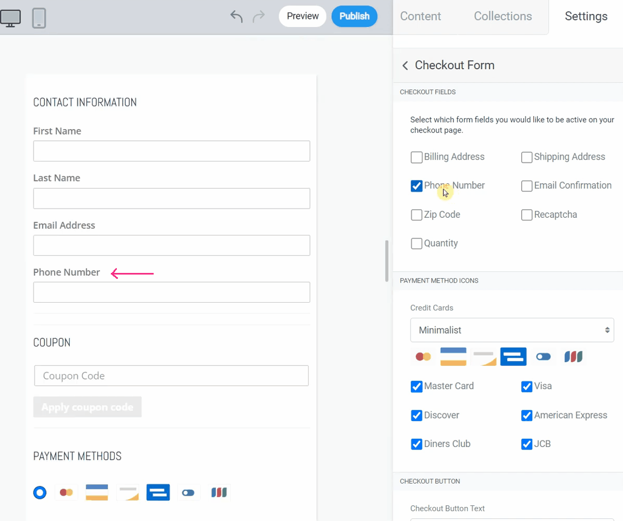This screenshot has height=521, width=623.
Task: Switch to the Collections tab
Action: point(502,16)
